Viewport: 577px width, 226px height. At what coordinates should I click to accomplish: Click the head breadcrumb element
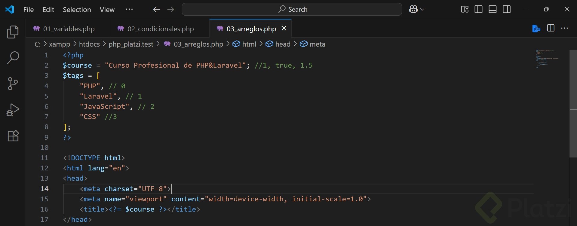(x=283, y=44)
